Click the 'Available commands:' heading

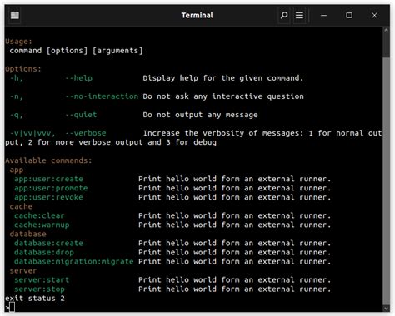tap(48, 160)
